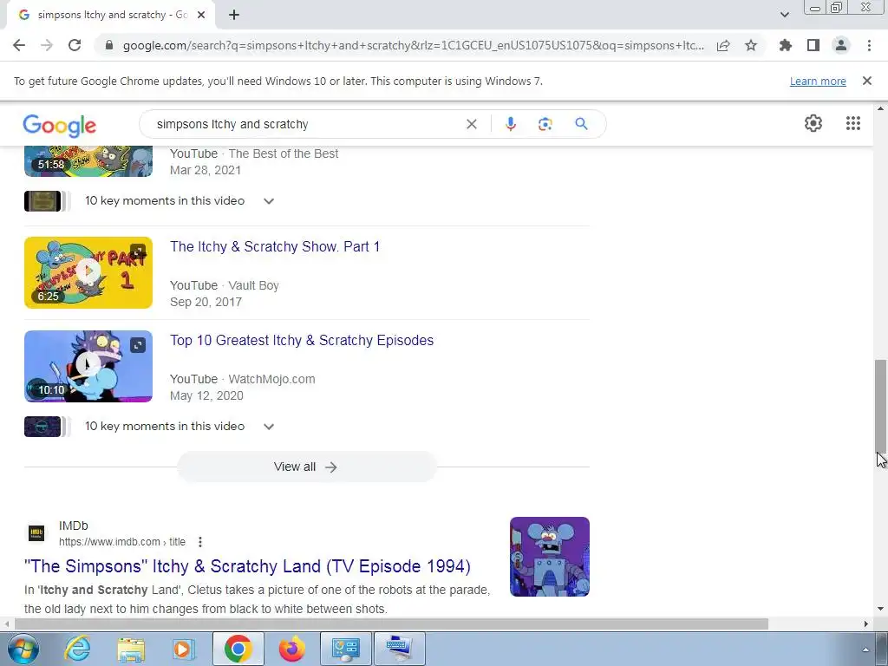Click the address bar URL
Screen dimensions: 888x666
(414, 45)
